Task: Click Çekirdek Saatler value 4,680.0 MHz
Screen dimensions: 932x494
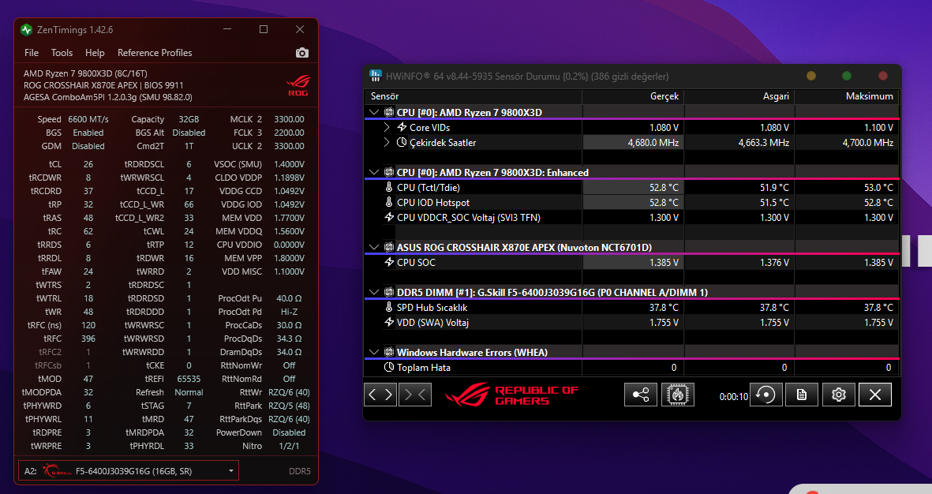Action: (x=653, y=143)
